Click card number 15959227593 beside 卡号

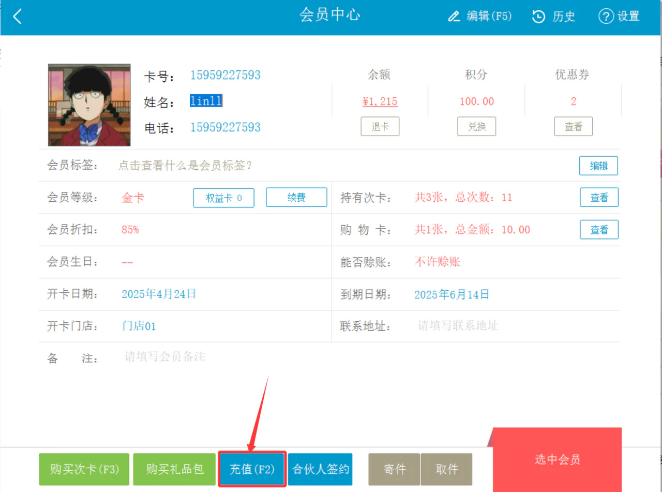[225, 76]
